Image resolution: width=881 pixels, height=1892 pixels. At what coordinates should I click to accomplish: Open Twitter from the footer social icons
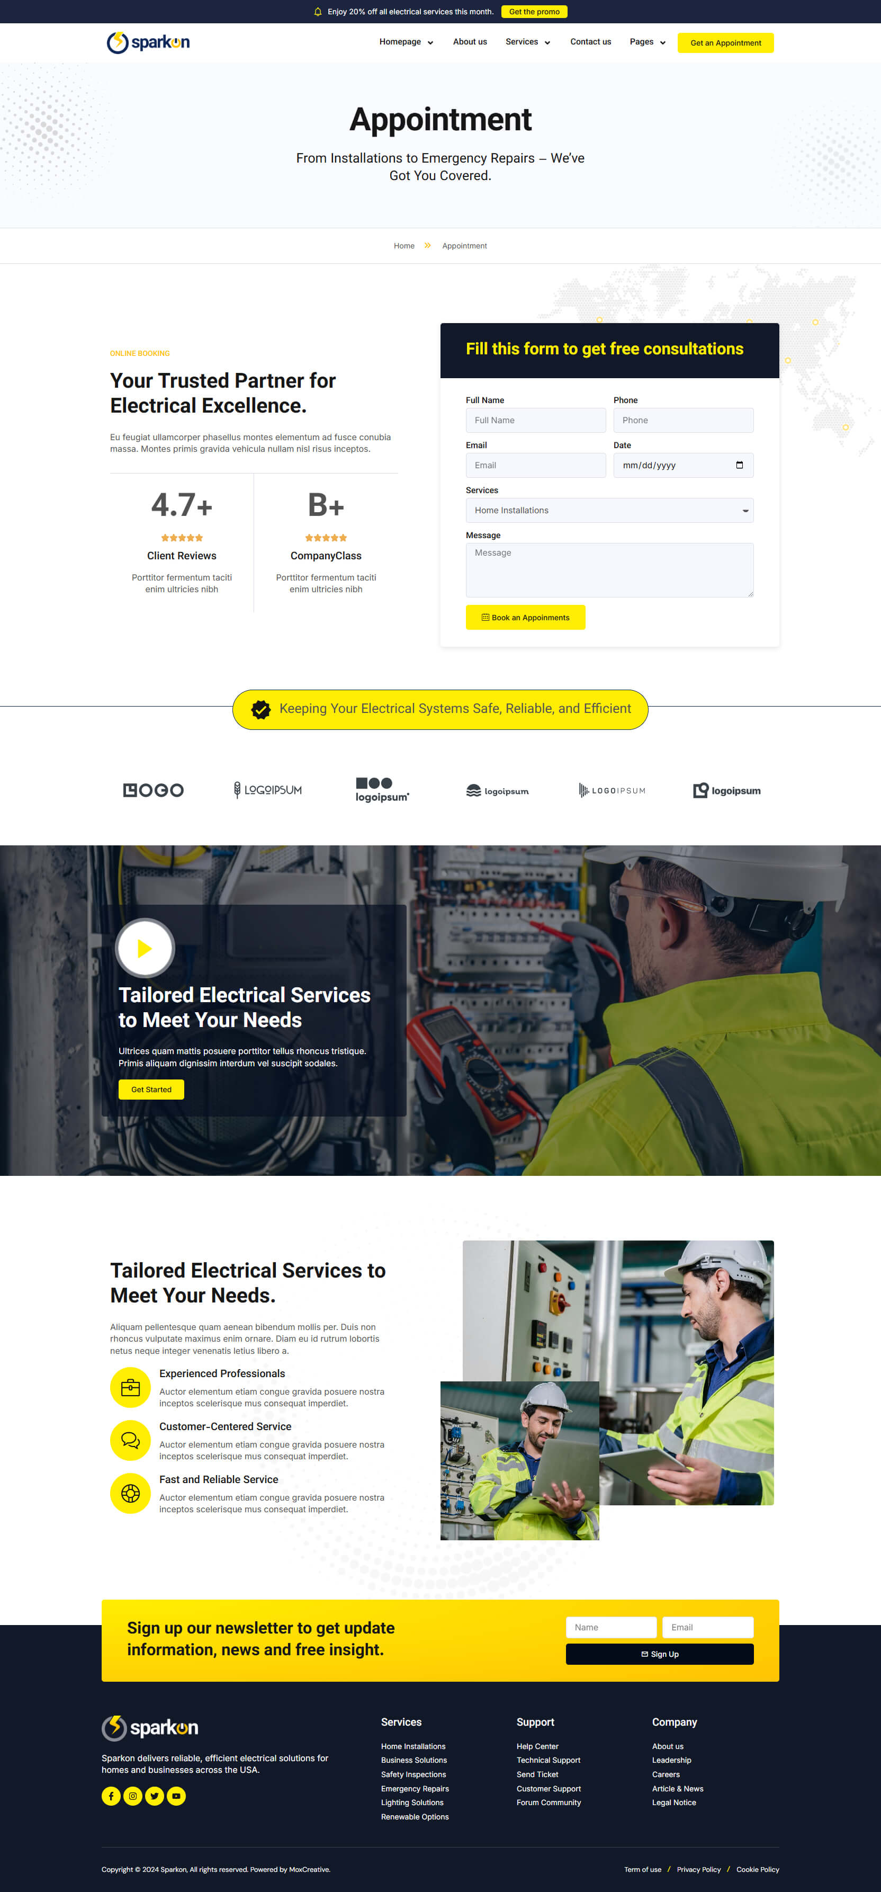155,1796
